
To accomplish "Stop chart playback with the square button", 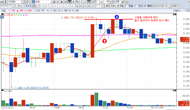I will 89,6.
